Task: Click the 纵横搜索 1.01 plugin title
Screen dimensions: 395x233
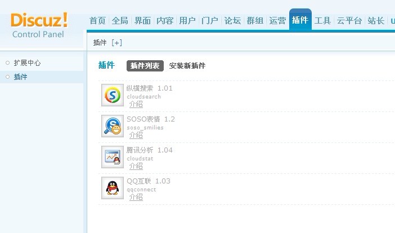Action: 150,88
